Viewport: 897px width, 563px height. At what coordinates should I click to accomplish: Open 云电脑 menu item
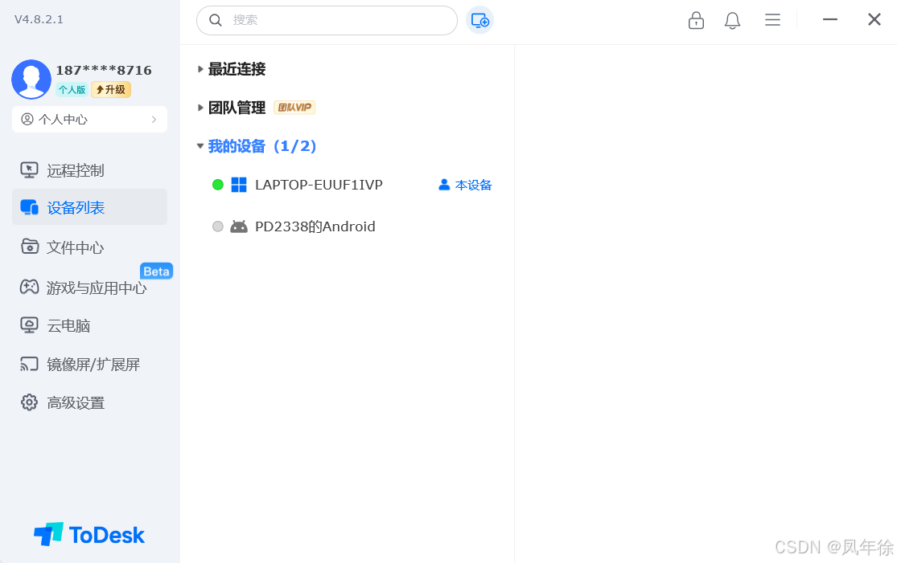pos(90,325)
